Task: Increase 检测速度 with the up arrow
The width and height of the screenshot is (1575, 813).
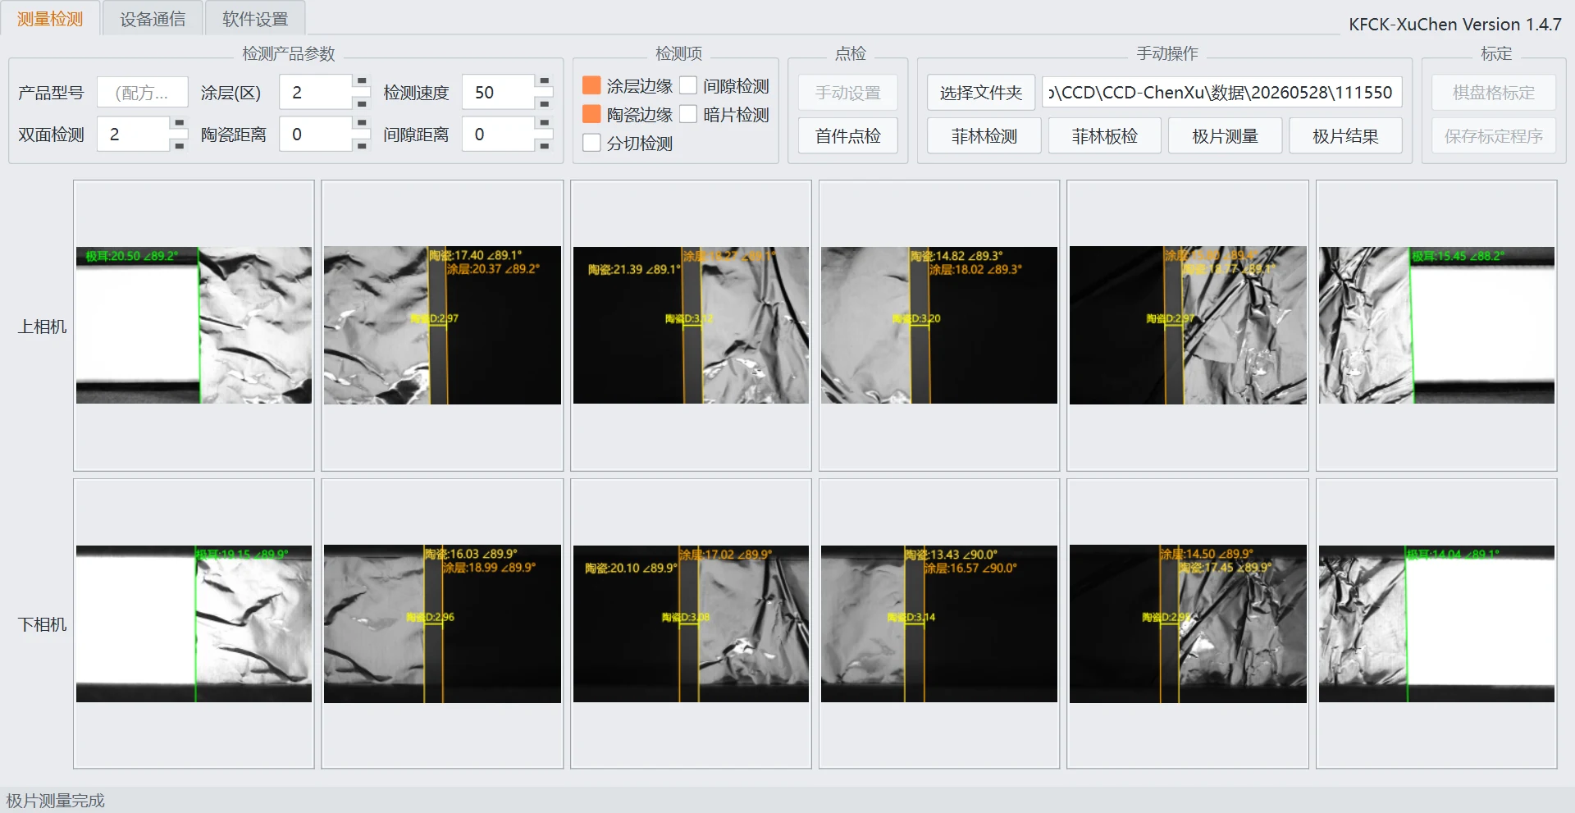Action: coord(544,82)
